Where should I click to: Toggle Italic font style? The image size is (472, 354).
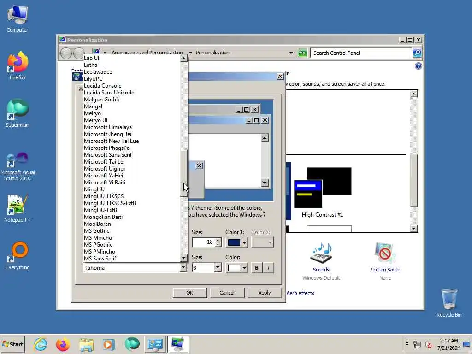tap(269, 268)
